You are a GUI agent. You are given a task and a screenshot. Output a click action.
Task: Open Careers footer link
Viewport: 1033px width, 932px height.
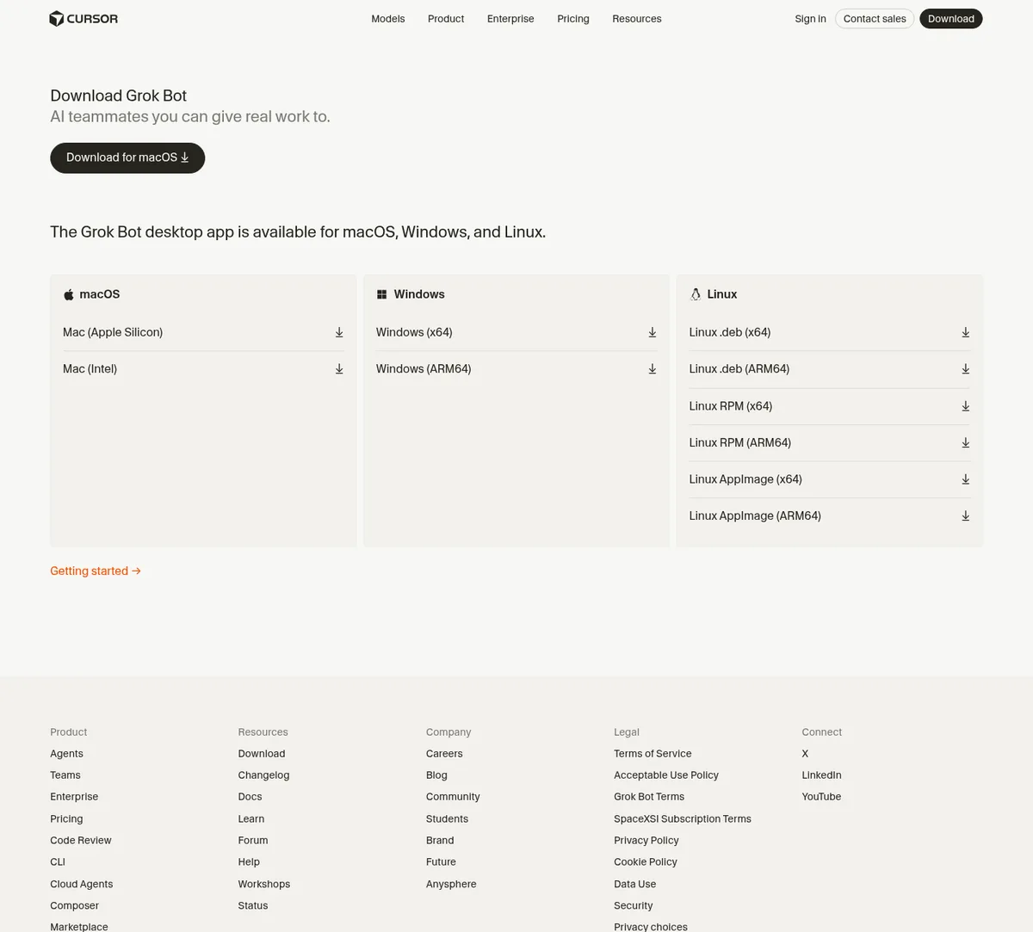444,754
